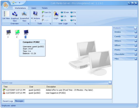The image size is (139, 108).
Task: Open the Overview group dialog launcher
Action: click(x=28, y=24)
